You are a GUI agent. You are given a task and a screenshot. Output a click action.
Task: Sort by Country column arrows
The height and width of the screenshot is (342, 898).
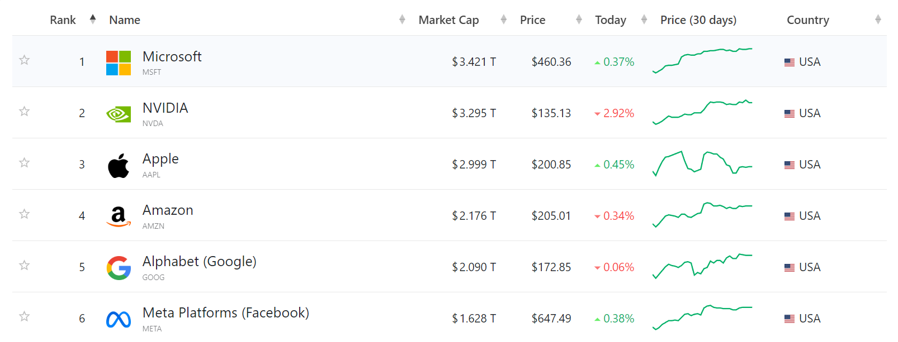878,20
